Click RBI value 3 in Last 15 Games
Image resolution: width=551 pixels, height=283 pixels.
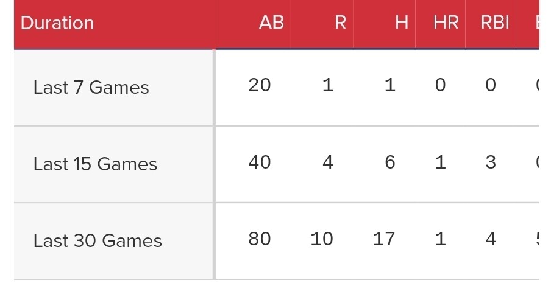(x=491, y=162)
